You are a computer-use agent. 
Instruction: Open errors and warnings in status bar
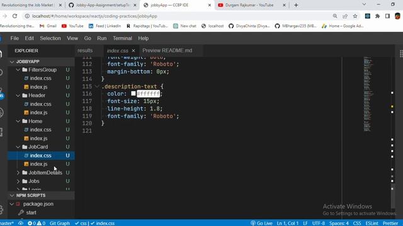click(37, 223)
